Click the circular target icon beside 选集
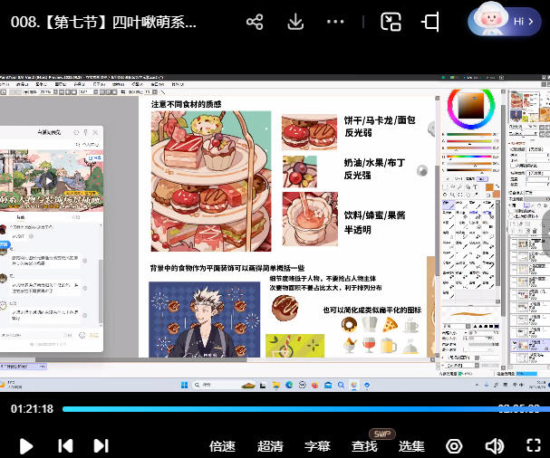The width and height of the screenshot is (550, 458). coord(454,446)
